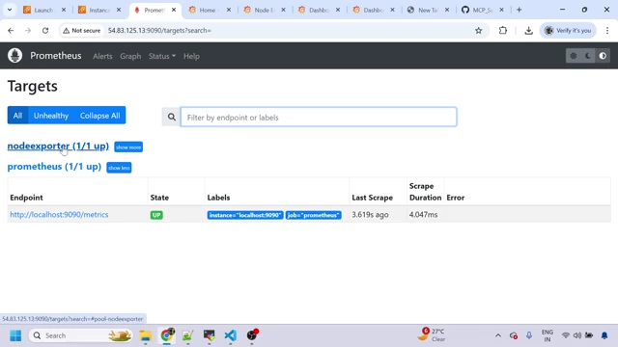
Task: Open the browser downloads icon
Action: tap(528, 30)
